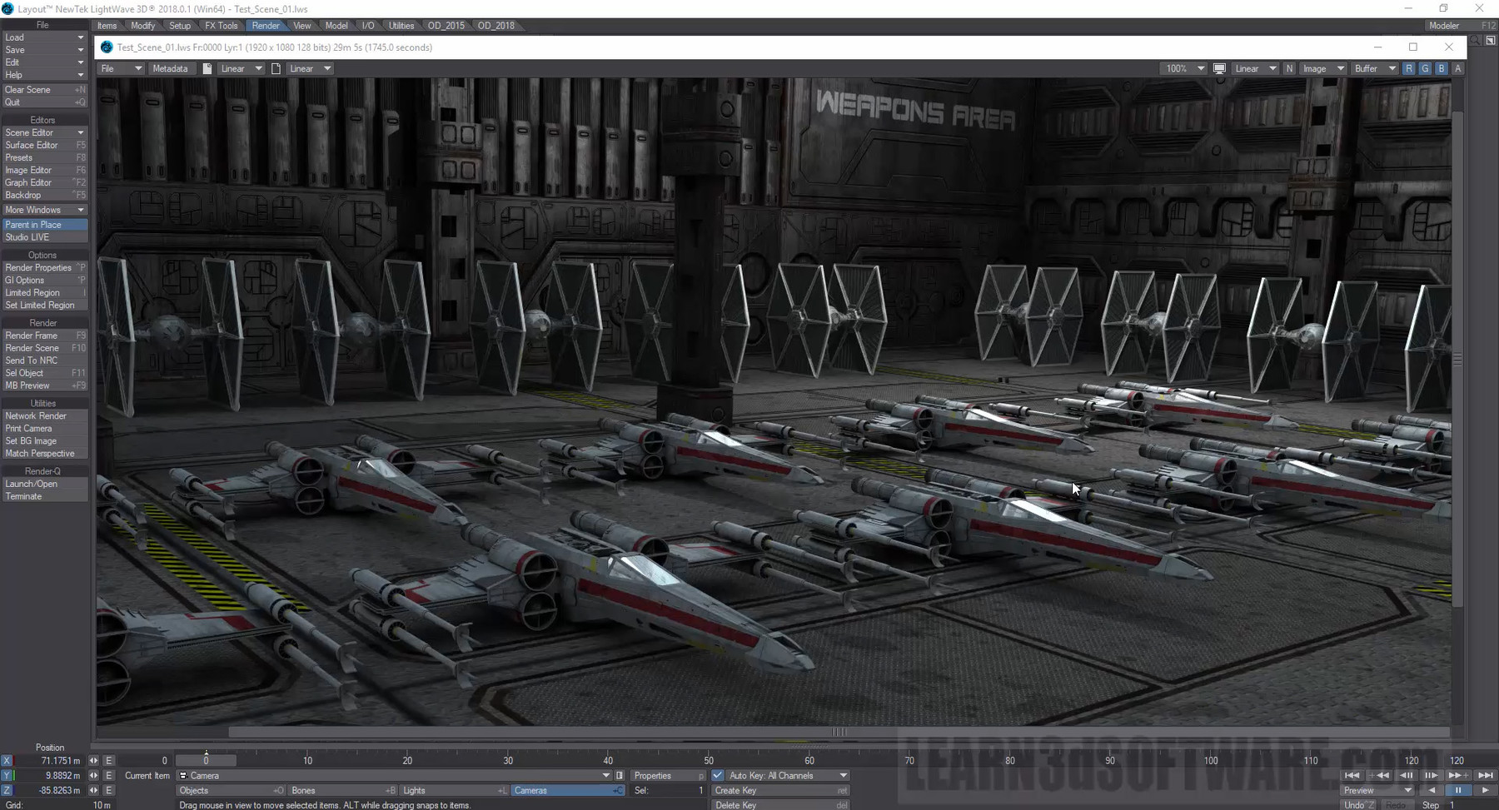Click the save image icon beside Metadata

(208, 68)
